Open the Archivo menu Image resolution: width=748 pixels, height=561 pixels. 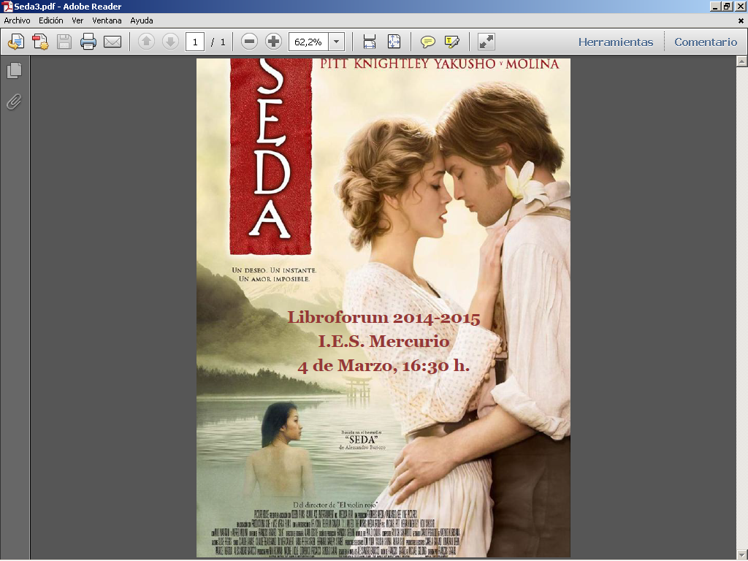coord(18,20)
